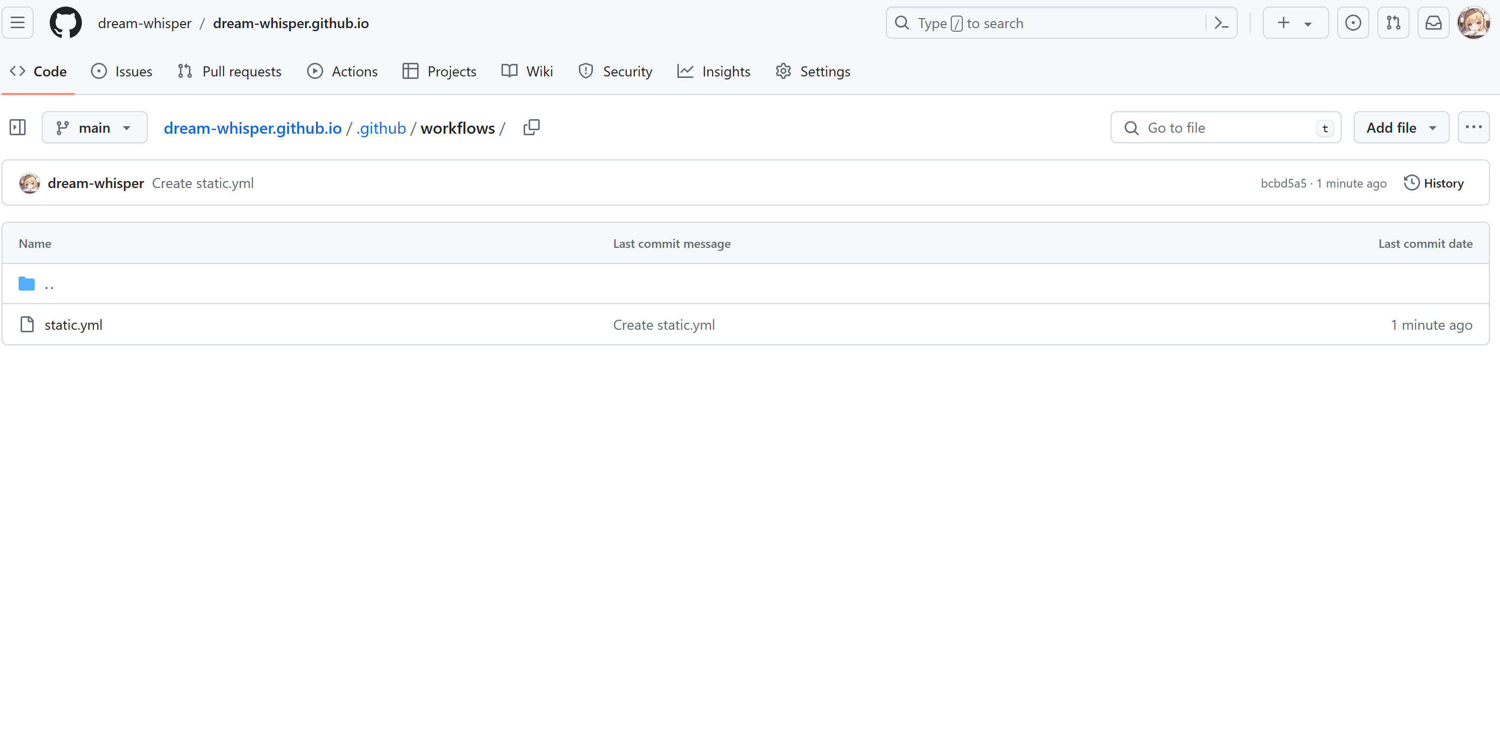Click the GitHub logo home icon
Image resolution: width=1500 pixels, height=740 pixels.
(x=65, y=23)
